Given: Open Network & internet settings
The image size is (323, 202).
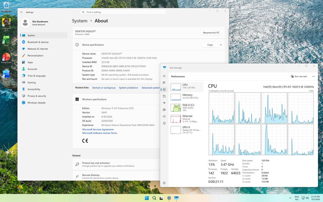Looking at the screenshot, I should click(x=44, y=49).
